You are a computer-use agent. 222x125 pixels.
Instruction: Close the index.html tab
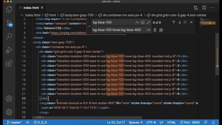click(x=42, y=8)
